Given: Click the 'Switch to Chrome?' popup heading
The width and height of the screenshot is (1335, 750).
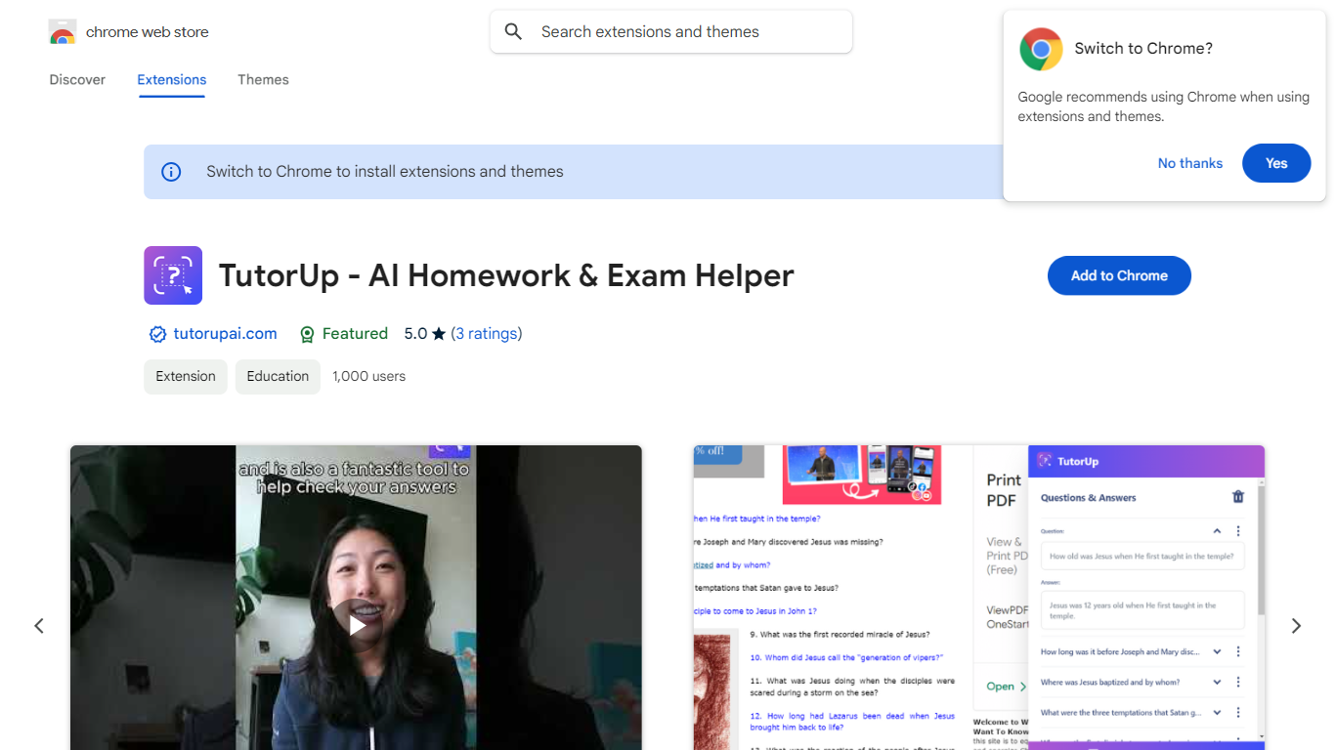Looking at the screenshot, I should click(1143, 49).
